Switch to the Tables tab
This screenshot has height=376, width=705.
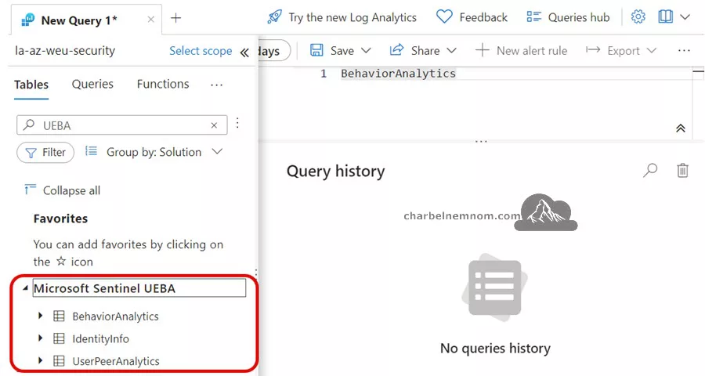click(31, 85)
